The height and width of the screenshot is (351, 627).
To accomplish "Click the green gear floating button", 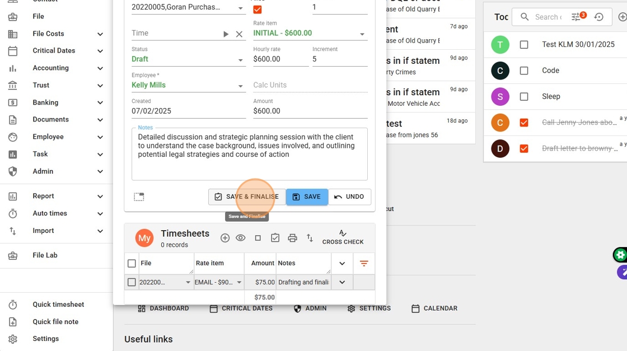I will coord(620,255).
